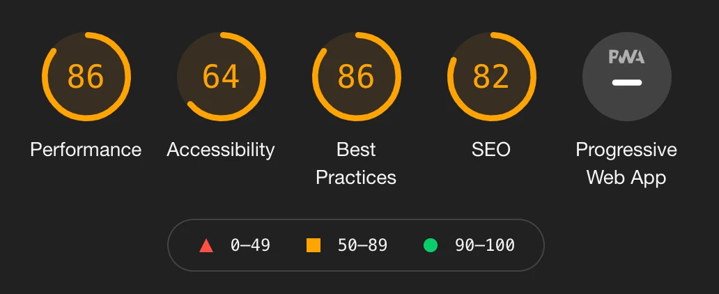719x294 pixels.
Task: Open the Best Practices label link
Action: 356,163
